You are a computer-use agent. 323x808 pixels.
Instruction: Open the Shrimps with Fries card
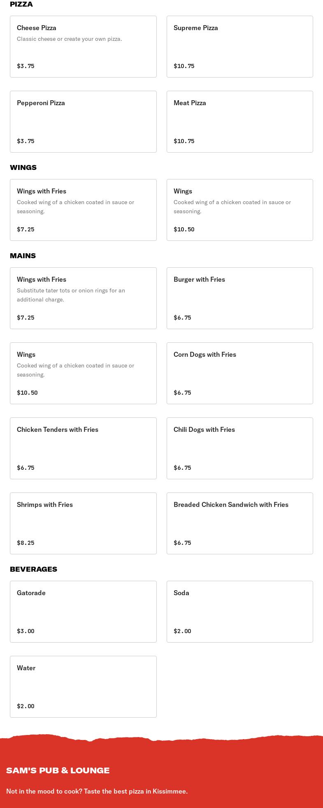click(83, 523)
